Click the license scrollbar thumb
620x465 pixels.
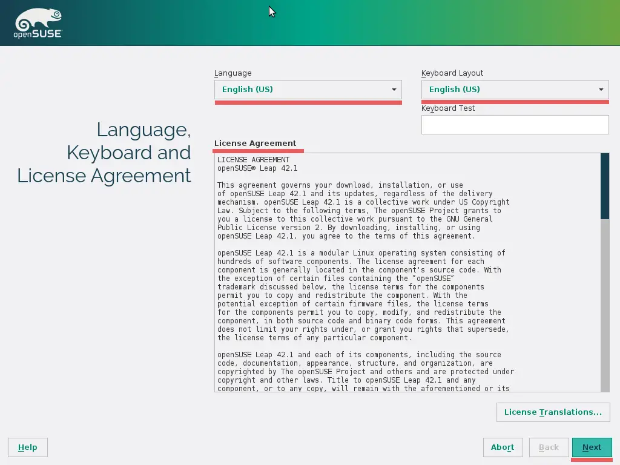tap(605, 186)
